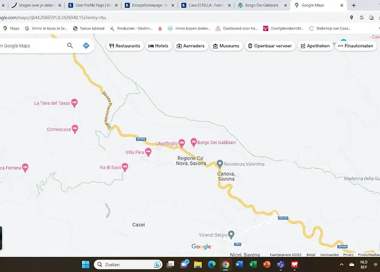This screenshot has width=380, height=272.
Task: Switch to Chrome in the taskbar
Action: 225,264
